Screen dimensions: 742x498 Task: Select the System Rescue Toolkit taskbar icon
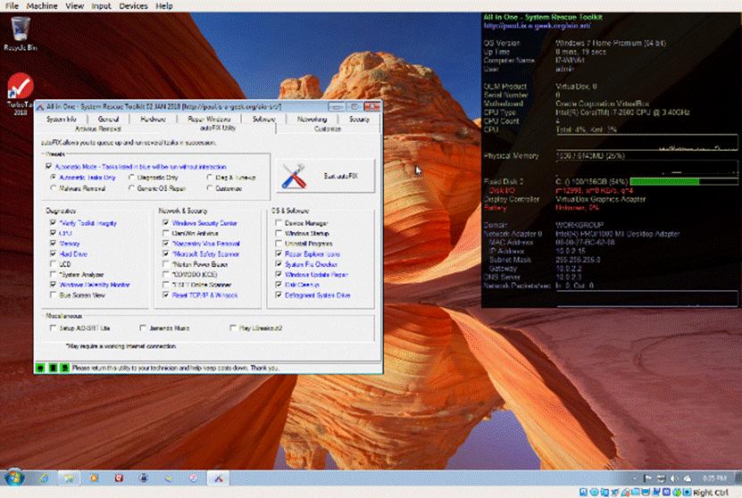coord(218,478)
